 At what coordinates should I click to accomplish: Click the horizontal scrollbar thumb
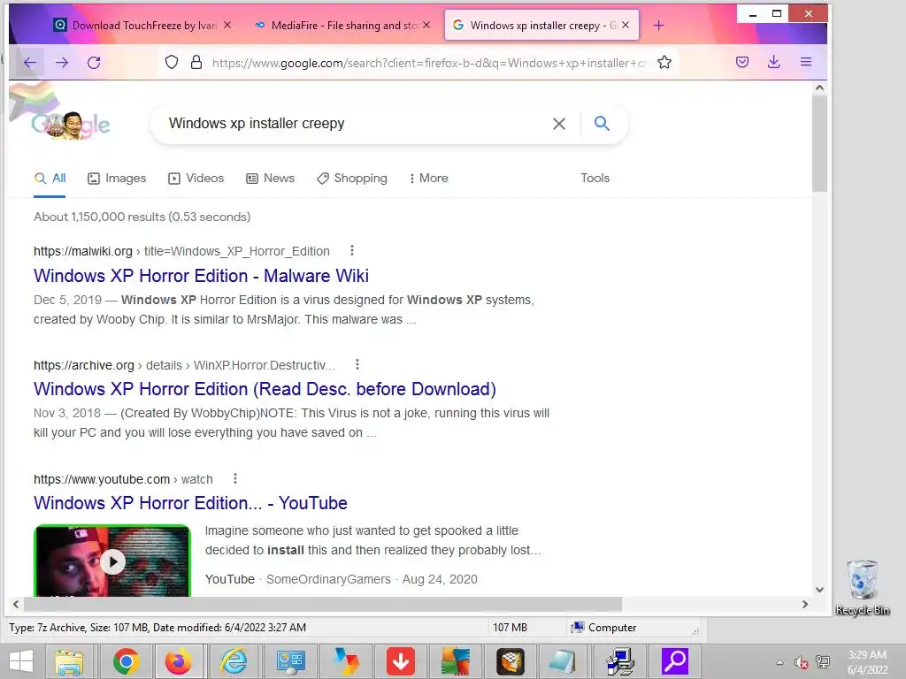coord(322,604)
